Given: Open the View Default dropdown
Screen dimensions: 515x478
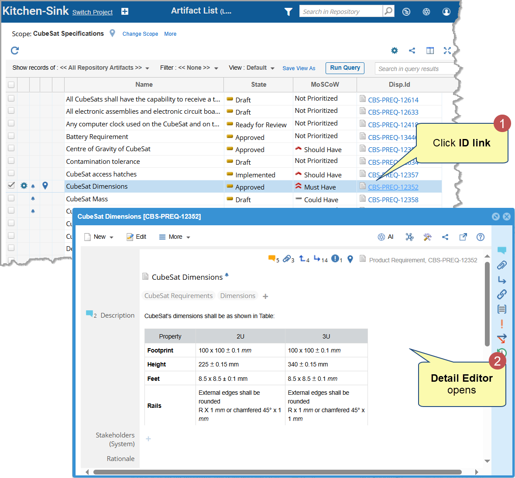Looking at the screenshot, I should pyautogui.click(x=252, y=68).
